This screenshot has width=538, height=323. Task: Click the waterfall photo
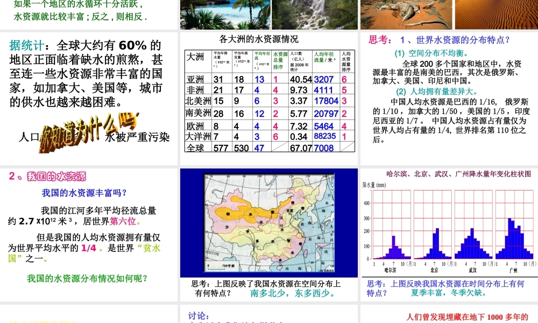(315, 15)
